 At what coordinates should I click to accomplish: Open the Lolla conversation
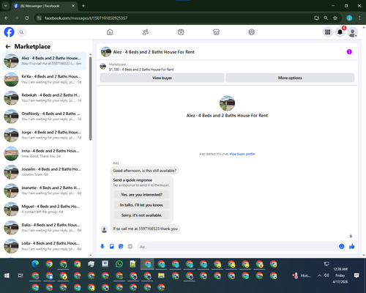[x=44, y=246]
